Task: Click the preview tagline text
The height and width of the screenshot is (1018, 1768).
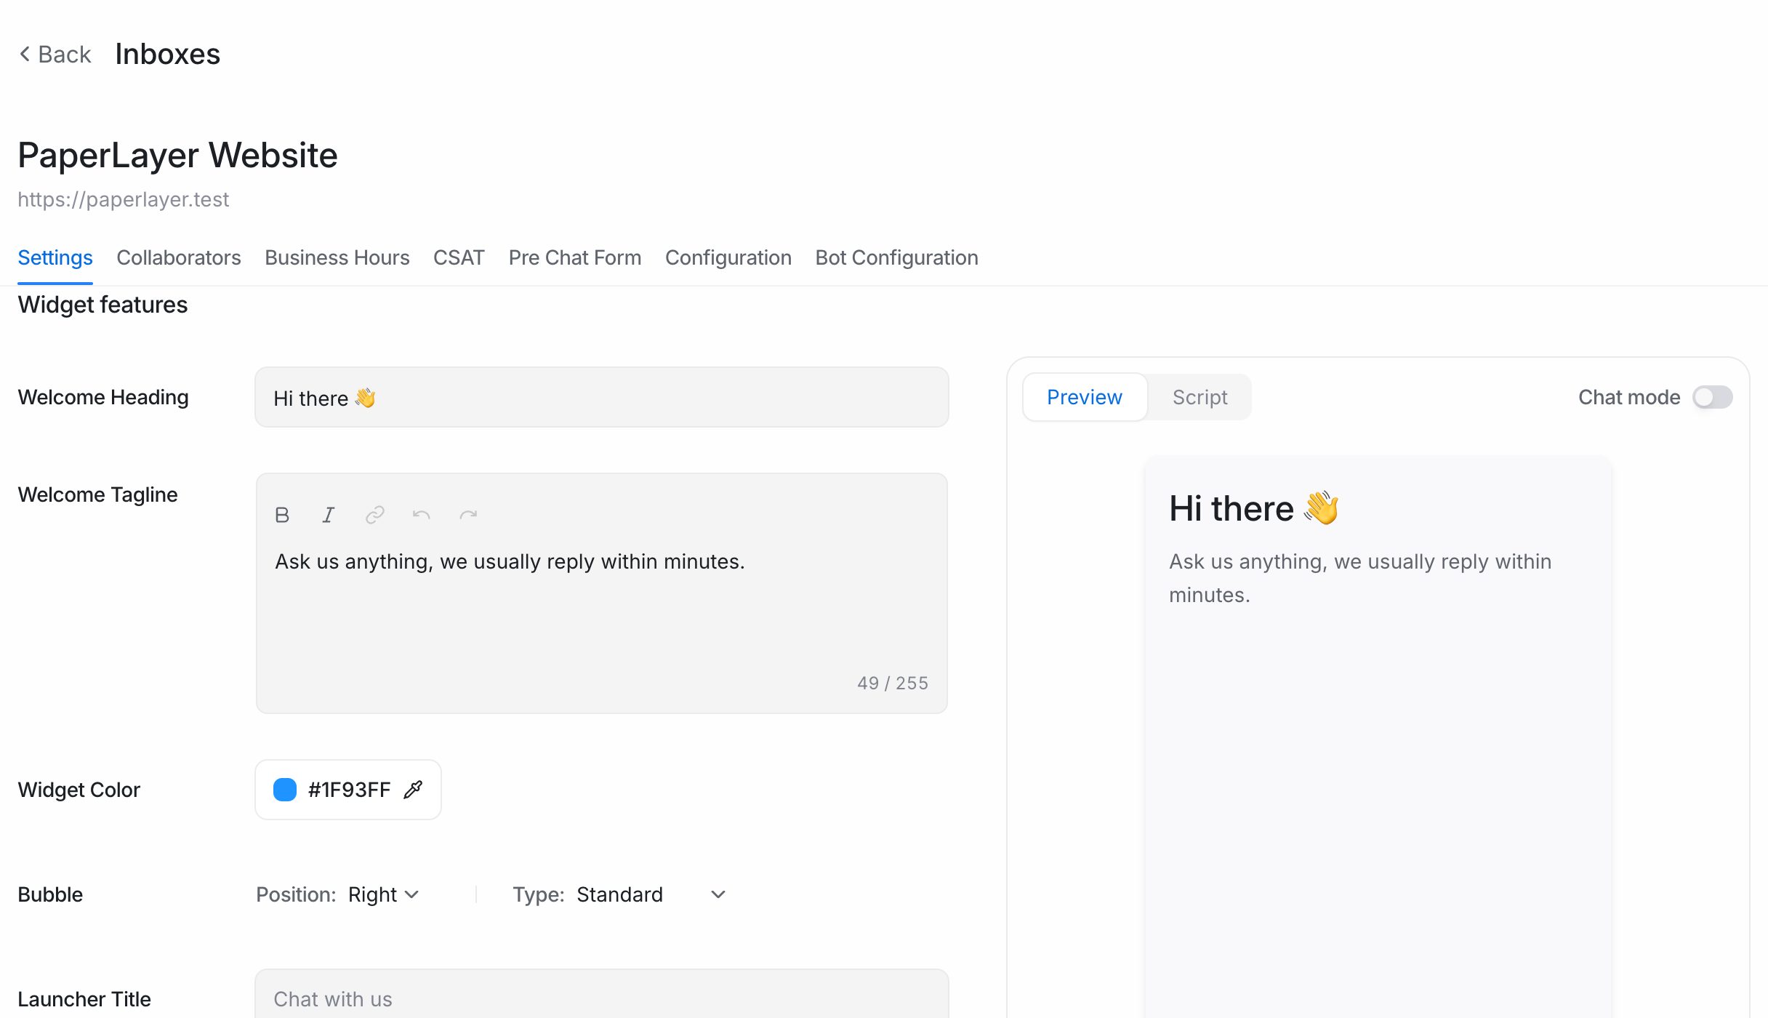Action: [1360, 578]
